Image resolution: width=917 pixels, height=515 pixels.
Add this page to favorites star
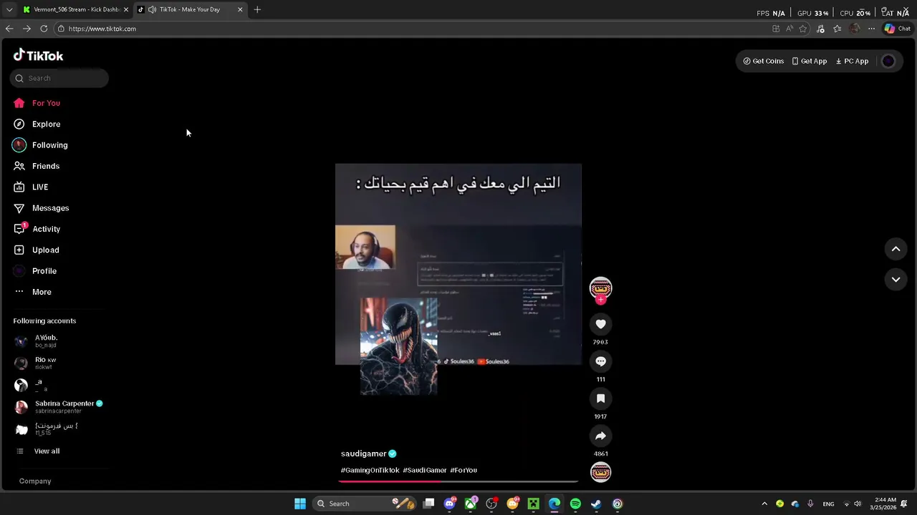803,29
